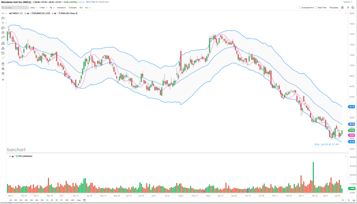Click the zoom in magnifier icon

[3, 69]
